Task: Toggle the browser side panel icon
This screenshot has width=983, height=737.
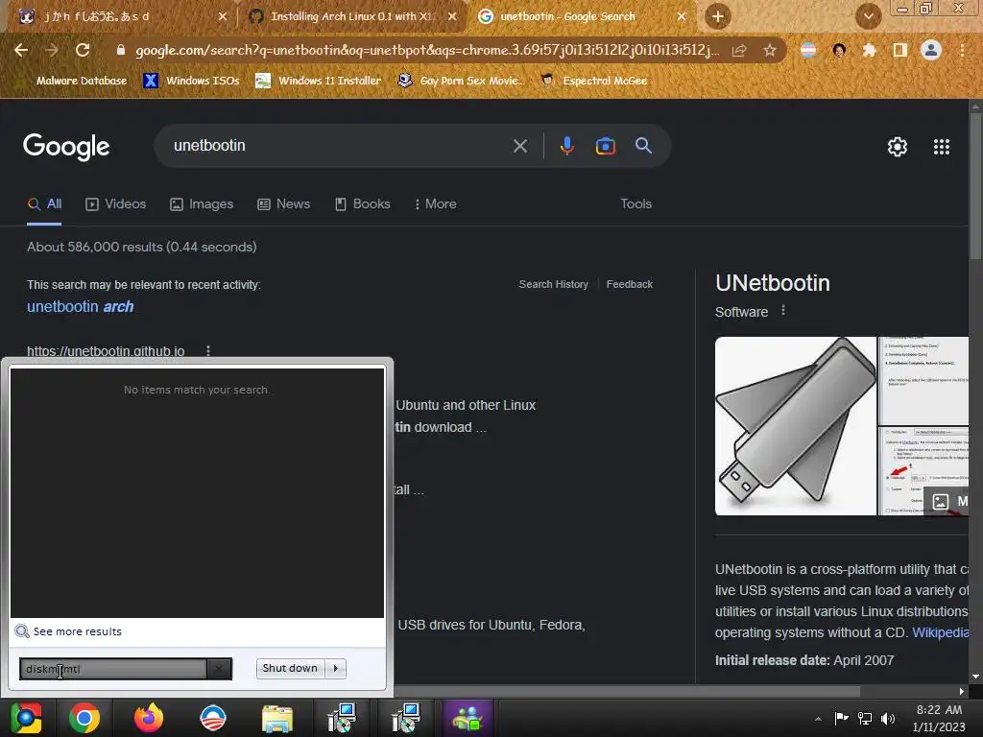Action: pyautogui.click(x=900, y=50)
